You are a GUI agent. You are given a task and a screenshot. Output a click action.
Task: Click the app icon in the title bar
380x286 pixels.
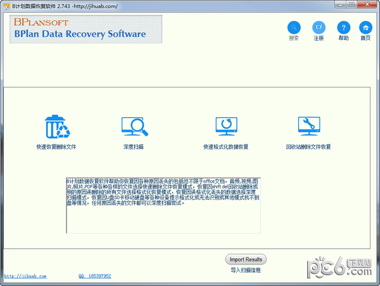(6, 6)
